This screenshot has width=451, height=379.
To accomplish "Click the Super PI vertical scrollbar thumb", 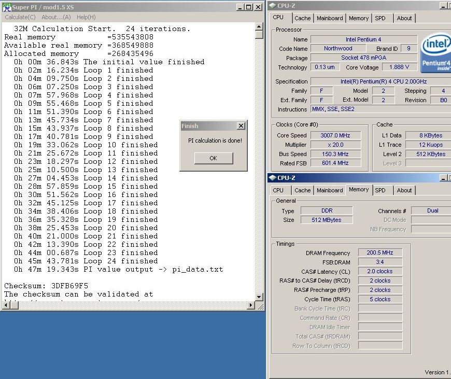I will click(x=259, y=35).
